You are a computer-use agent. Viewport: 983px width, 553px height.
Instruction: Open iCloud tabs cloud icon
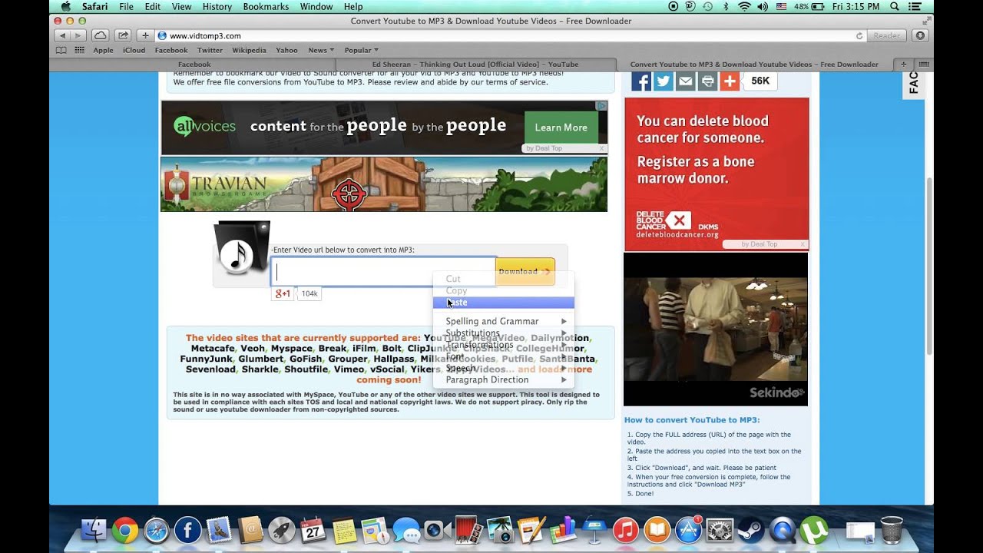point(101,35)
